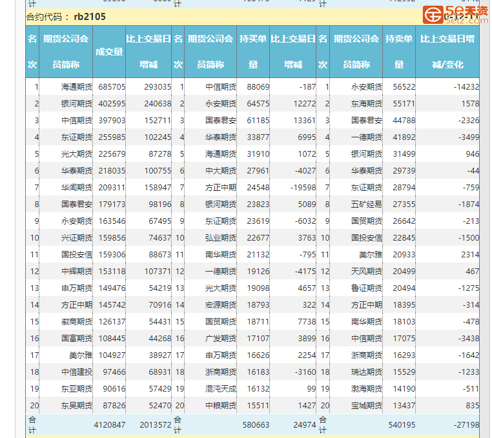
Task: Click short position value 26642
Action: point(404,221)
